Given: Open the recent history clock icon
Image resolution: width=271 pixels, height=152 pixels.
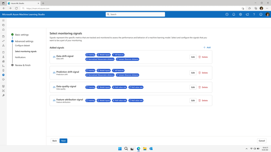Looking at the screenshot, I should tap(227, 14).
